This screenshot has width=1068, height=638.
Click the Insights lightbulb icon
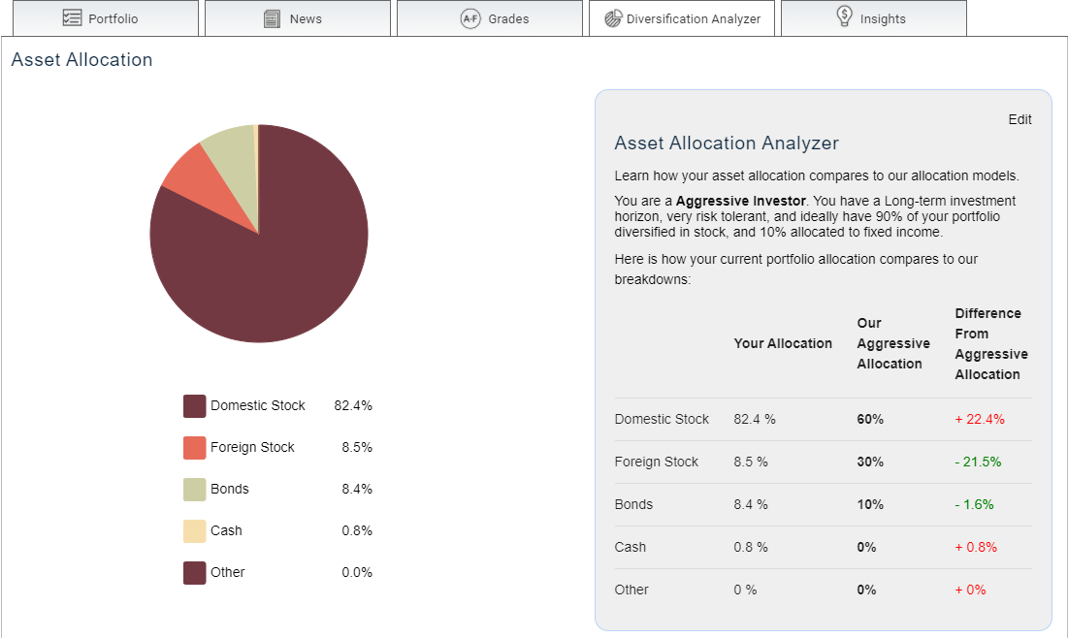(844, 16)
